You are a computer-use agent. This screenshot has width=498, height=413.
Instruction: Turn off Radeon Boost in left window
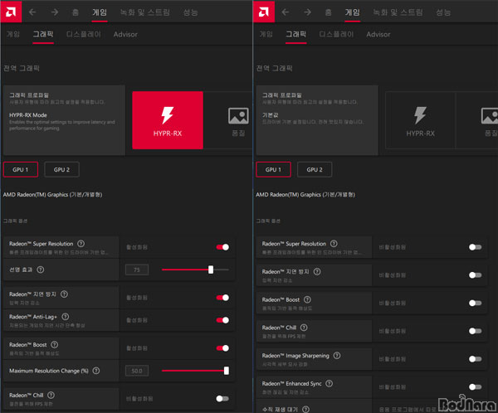(222, 348)
